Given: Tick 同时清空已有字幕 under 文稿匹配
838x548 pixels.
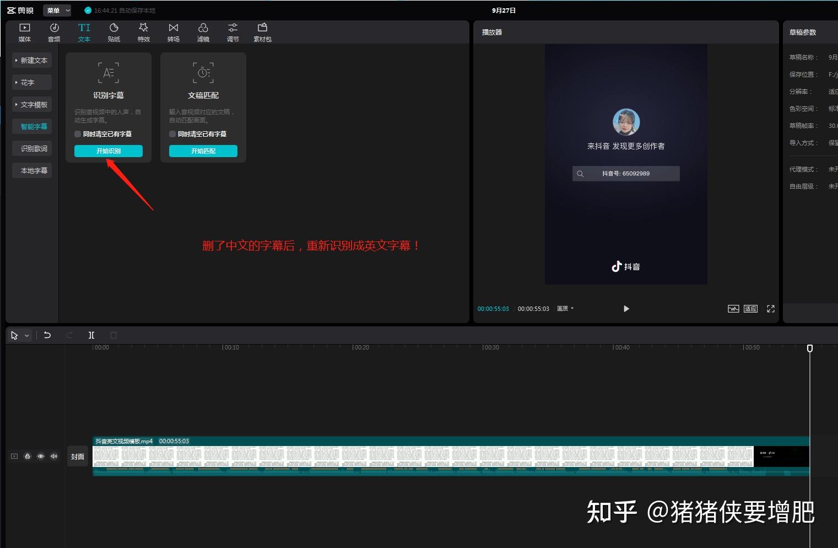Looking at the screenshot, I should coord(172,134).
